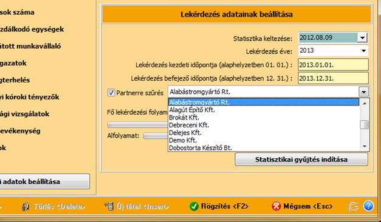Open the munkavállaló menu entry
The height and width of the screenshot is (222, 381).
(30, 46)
